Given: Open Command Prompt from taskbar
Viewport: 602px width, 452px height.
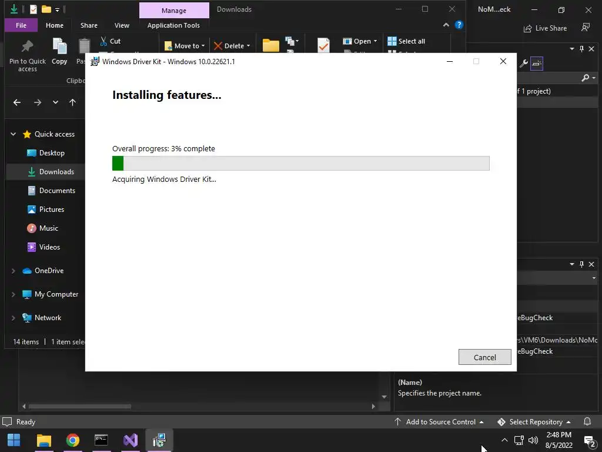Looking at the screenshot, I should point(101,440).
